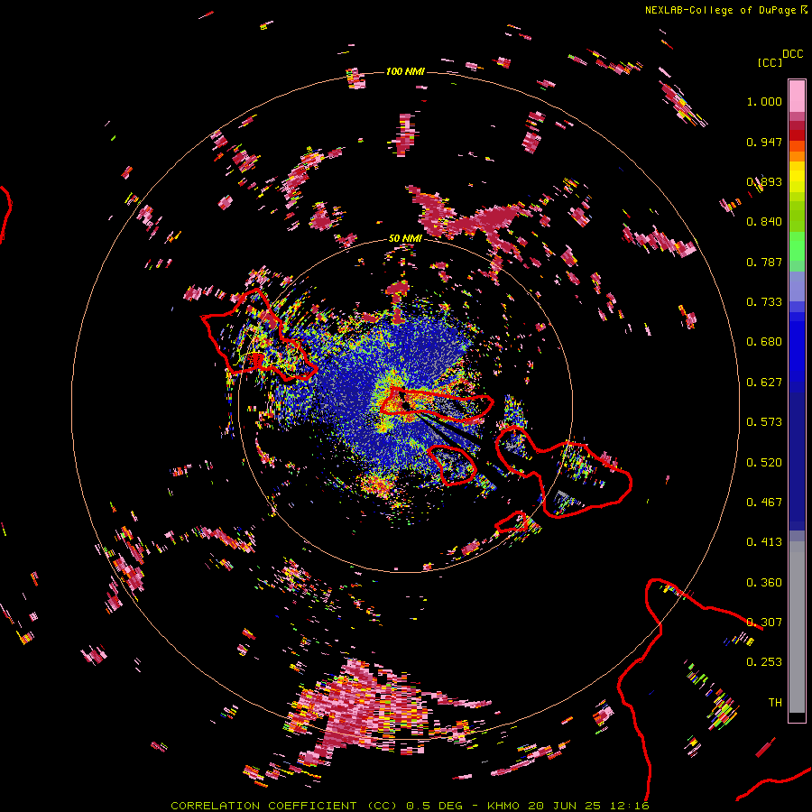The image size is (812, 812).
Task: Click the 0.307 legend value
Action: (764, 623)
